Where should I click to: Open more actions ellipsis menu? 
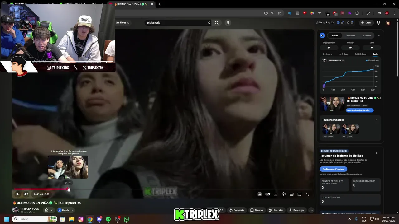(x=311, y=210)
